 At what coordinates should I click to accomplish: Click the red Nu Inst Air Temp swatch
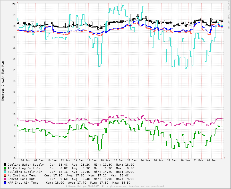click(x=5, y=175)
